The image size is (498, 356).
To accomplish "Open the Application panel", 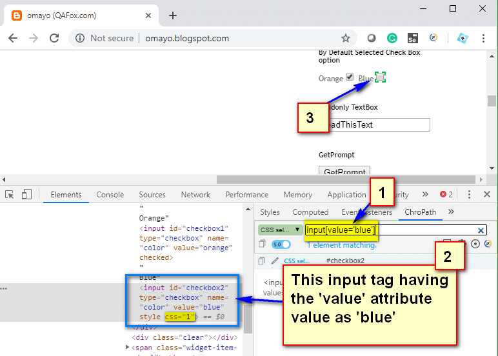I will pyautogui.click(x=347, y=195).
